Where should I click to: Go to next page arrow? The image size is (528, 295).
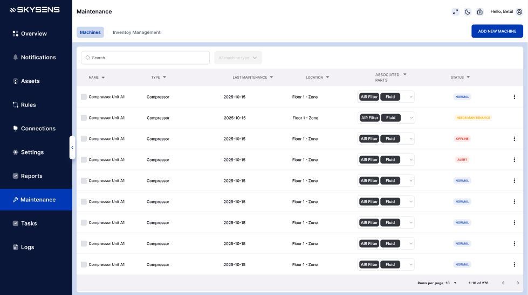(518, 283)
